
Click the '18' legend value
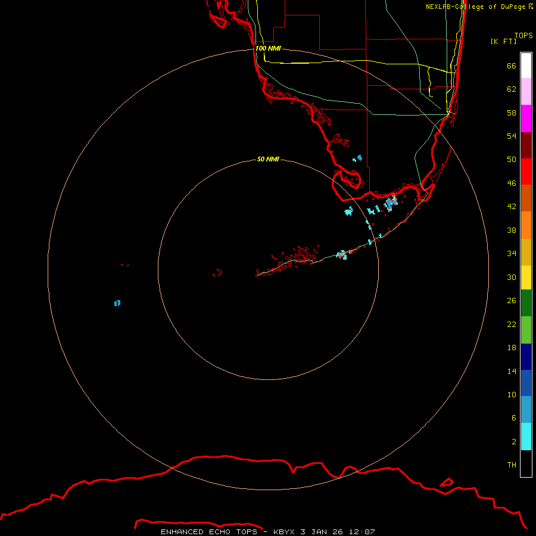point(512,348)
